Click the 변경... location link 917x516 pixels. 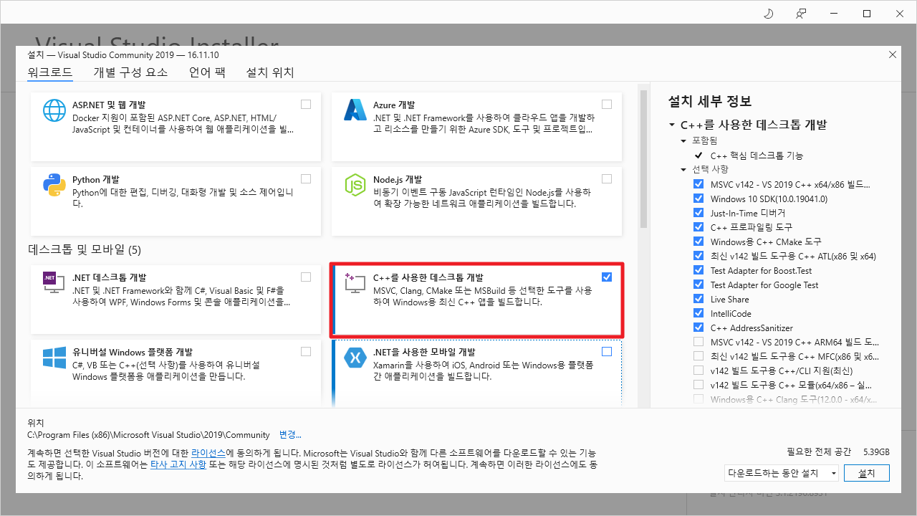(290, 434)
